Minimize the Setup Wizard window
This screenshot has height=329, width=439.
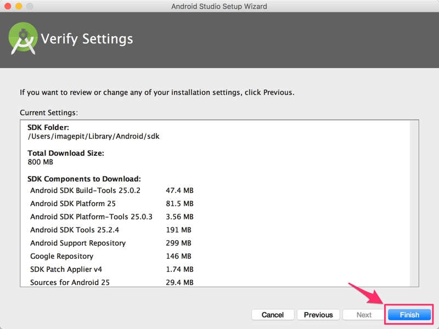pyautogui.click(x=19, y=6)
